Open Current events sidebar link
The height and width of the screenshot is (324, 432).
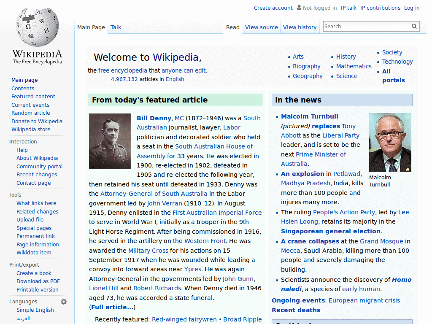coord(30,105)
